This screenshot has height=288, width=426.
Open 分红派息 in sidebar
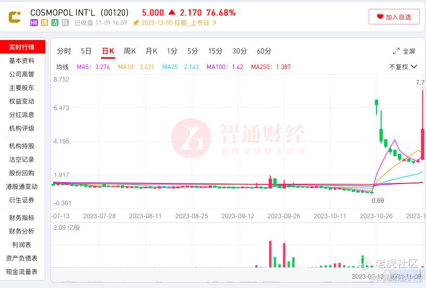coord(22,115)
